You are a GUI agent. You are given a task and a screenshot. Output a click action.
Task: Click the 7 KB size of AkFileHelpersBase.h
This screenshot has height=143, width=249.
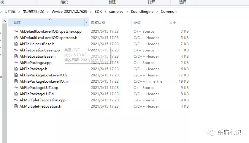pyautogui.click(x=185, y=44)
